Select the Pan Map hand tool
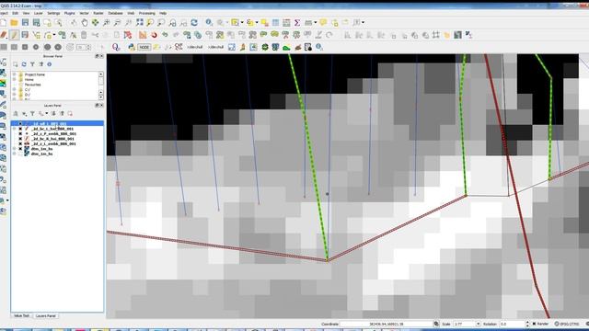This screenshot has height=331, width=589. [x=85, y=23]
